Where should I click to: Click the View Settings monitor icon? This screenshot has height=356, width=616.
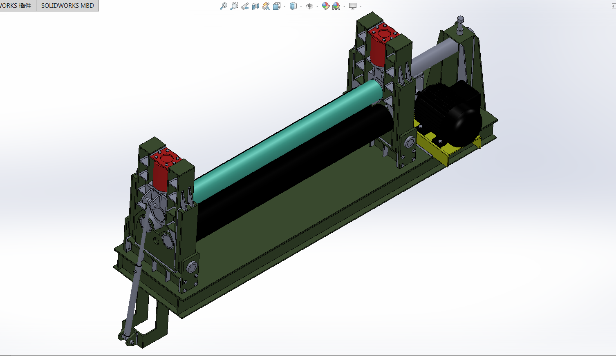(x=353, y=6)
